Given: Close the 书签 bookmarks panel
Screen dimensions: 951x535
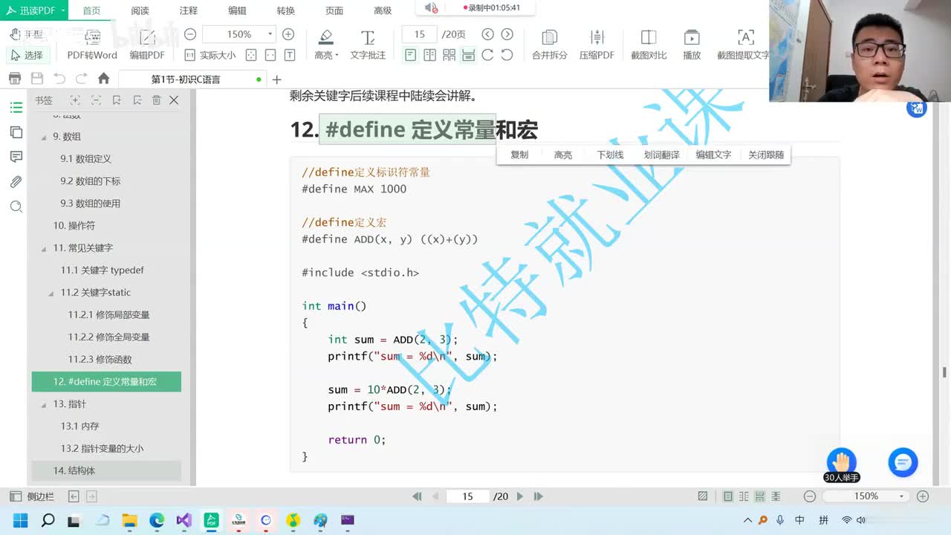Looking at the screenshot, I should (x=174, y=100).
